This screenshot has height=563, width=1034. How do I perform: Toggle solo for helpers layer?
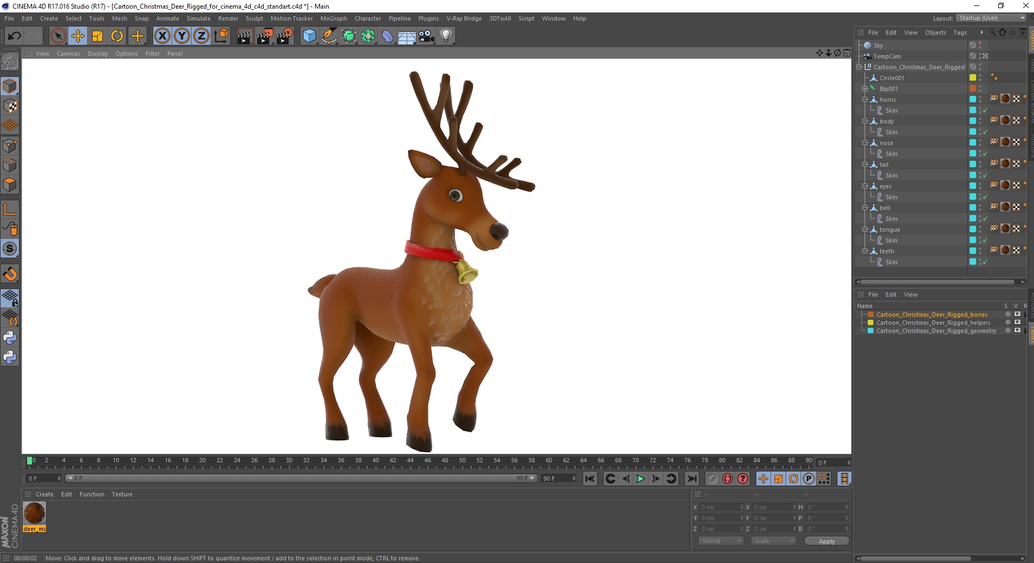(x=1007, y=323)
